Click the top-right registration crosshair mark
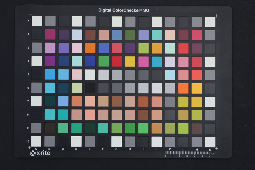The width and height of the screenshot is (255, 170). (x=216, y=16)
